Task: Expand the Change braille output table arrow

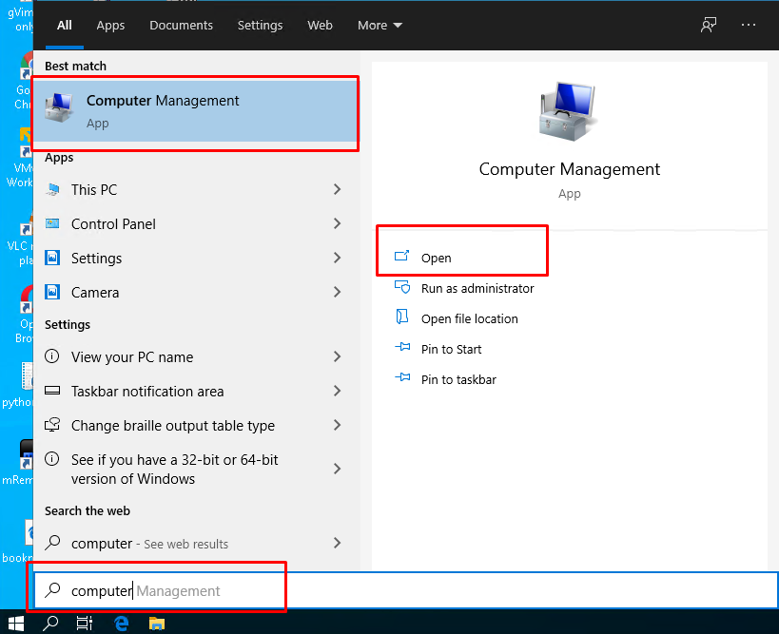Action: coord(338,425)
